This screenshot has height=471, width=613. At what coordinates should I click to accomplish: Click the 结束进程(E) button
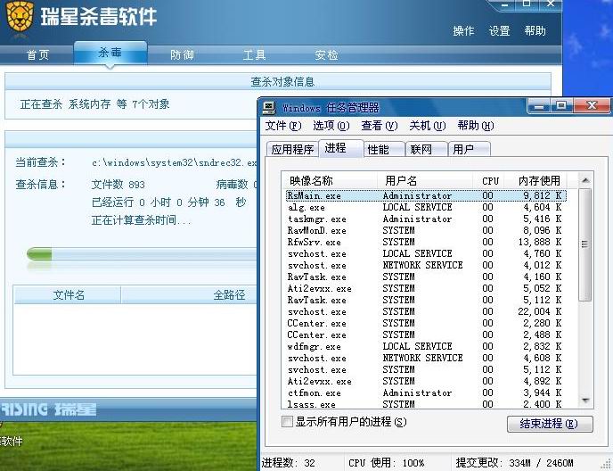(550, 424)
